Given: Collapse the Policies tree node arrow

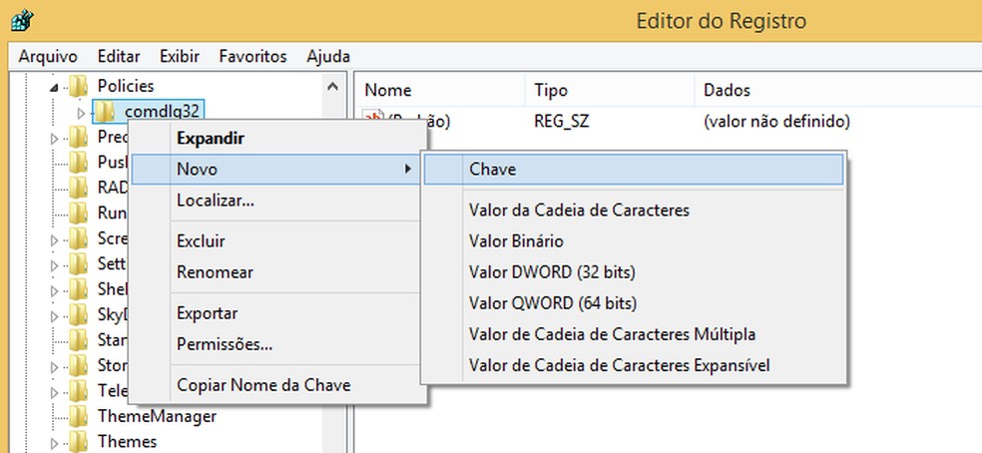Looking at the screenshot, I should click(x=56, y=87).
